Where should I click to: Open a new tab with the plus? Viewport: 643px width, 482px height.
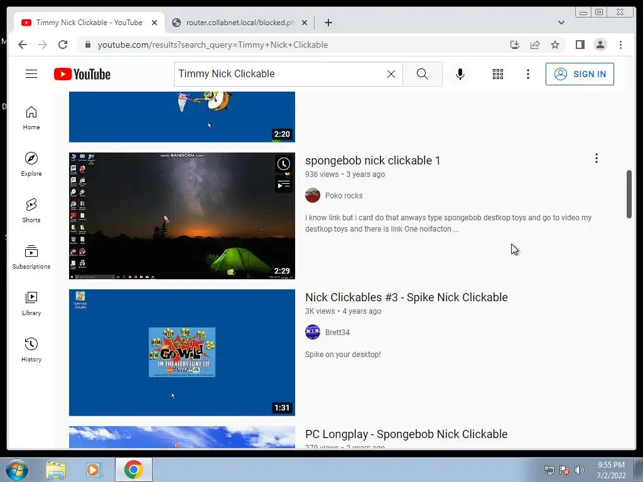point(328,23)
